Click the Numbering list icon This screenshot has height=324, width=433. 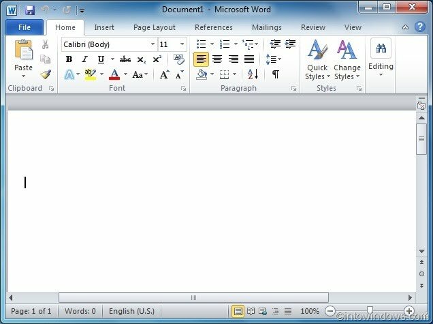click(225, 44)
